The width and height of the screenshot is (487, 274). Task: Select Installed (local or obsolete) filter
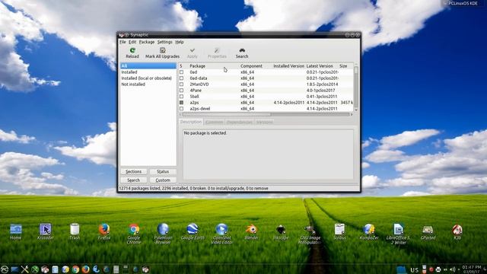[x=148, y=78]
